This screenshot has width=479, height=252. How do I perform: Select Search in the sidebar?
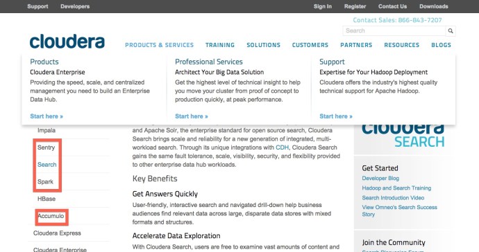pyautogui.click(x=47, y=165)
